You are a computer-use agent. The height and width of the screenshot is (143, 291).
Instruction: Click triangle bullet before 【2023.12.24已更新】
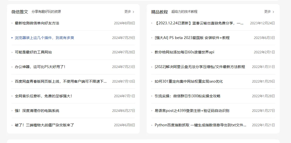coord(152,23)
